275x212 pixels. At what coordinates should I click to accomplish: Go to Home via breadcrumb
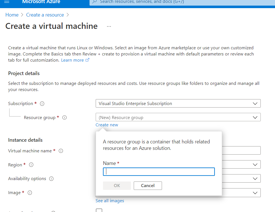pos(12,15)
